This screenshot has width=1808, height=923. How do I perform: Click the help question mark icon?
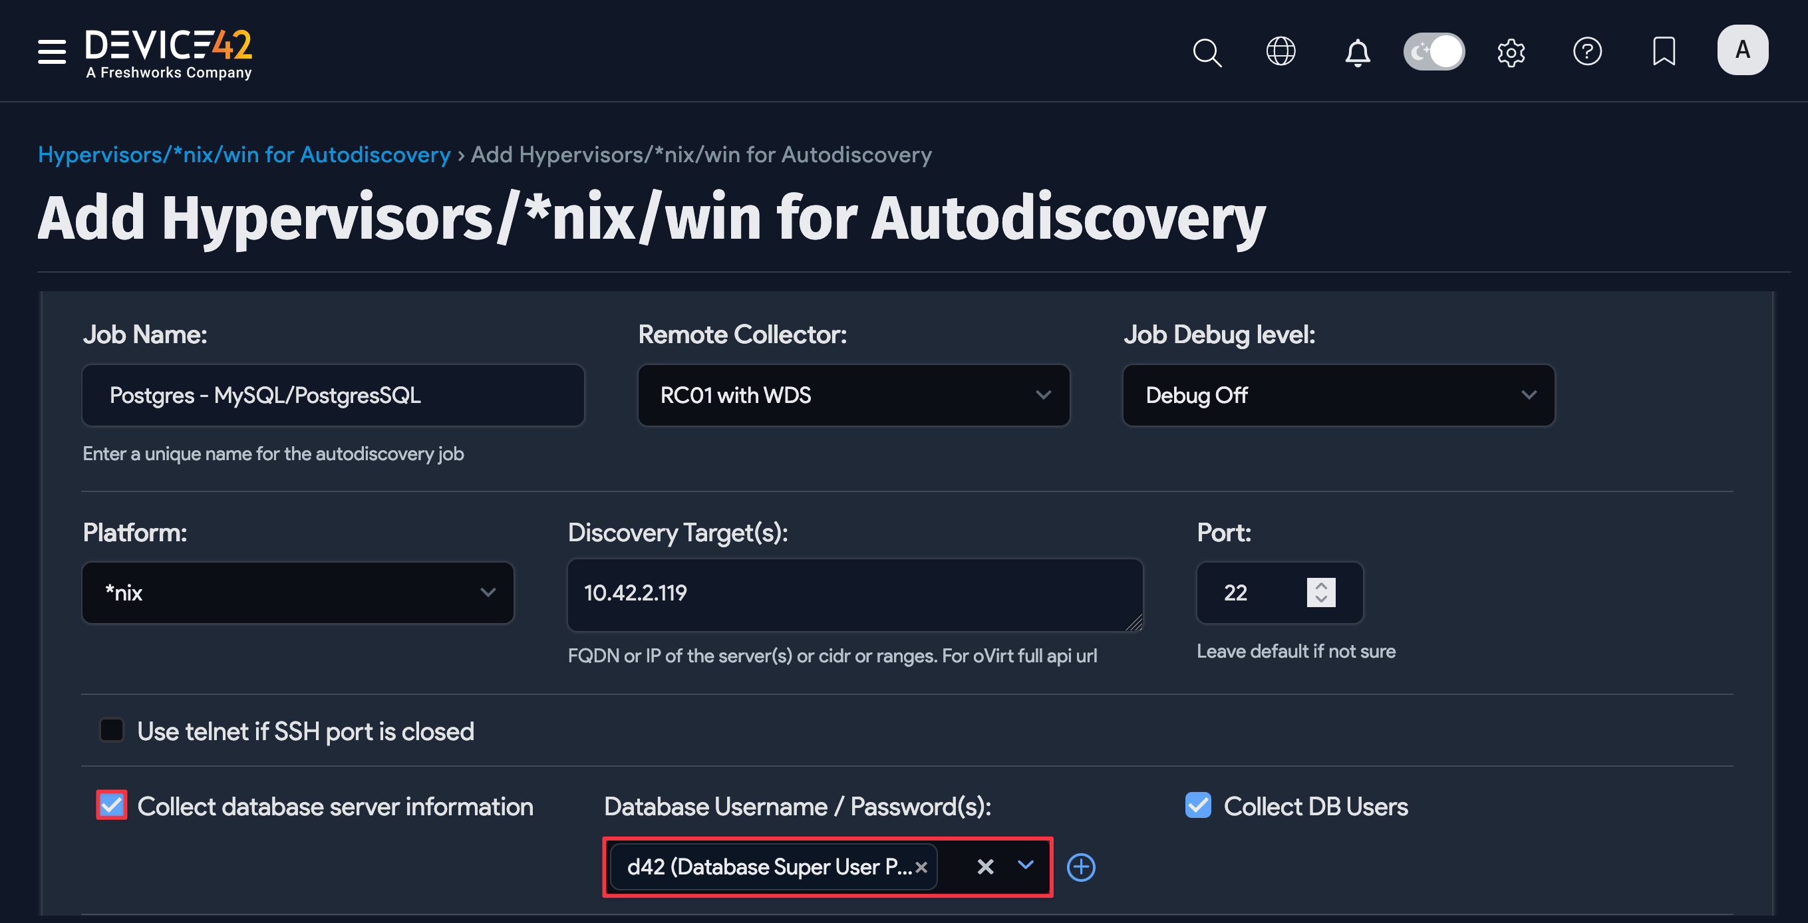[1588, 51]
